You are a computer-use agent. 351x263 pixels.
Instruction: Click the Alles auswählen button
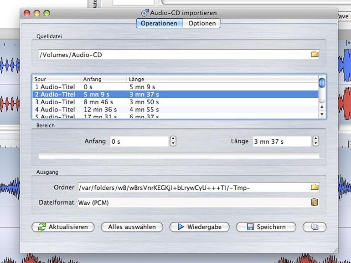(x=132, y=227)
